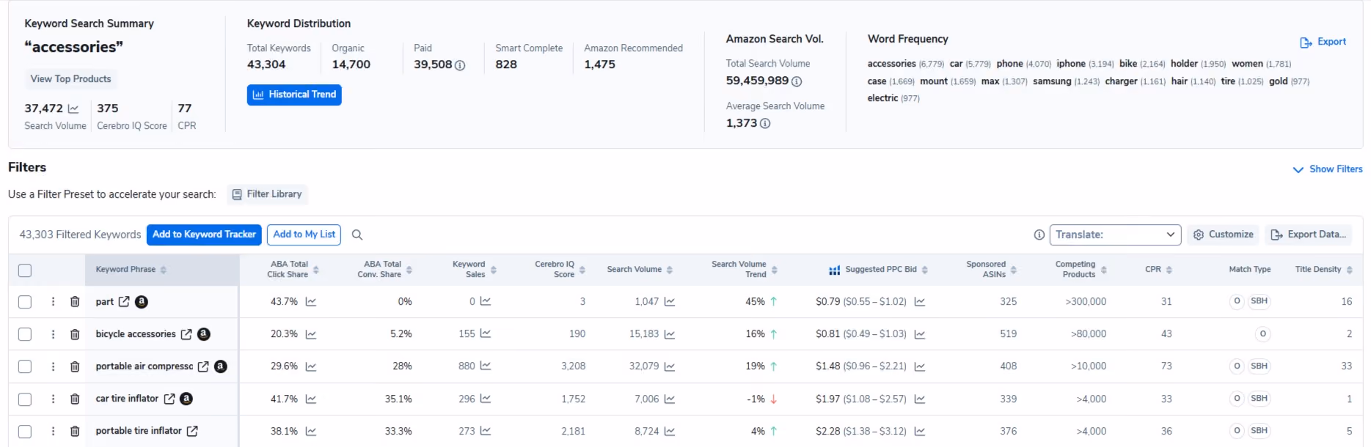Check the portable tire inflator row
This screenshot has width=1371, height=447.
pos(25,432)
